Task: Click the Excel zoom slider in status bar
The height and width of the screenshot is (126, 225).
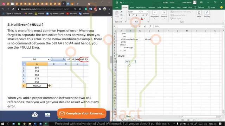Action: (x=207, y=120)
